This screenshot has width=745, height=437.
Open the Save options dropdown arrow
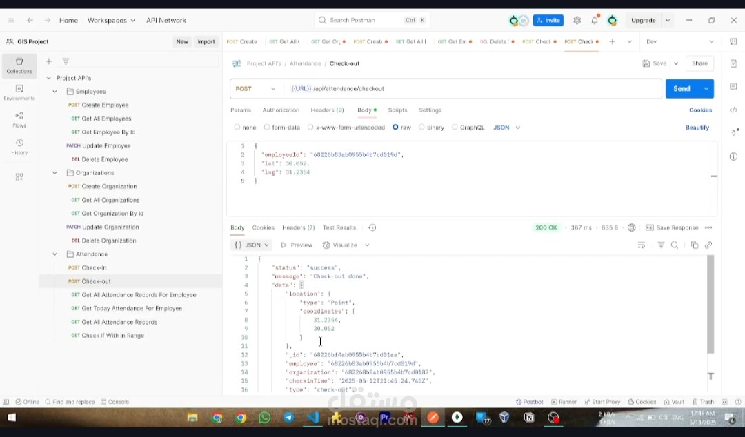click(675, 63)
